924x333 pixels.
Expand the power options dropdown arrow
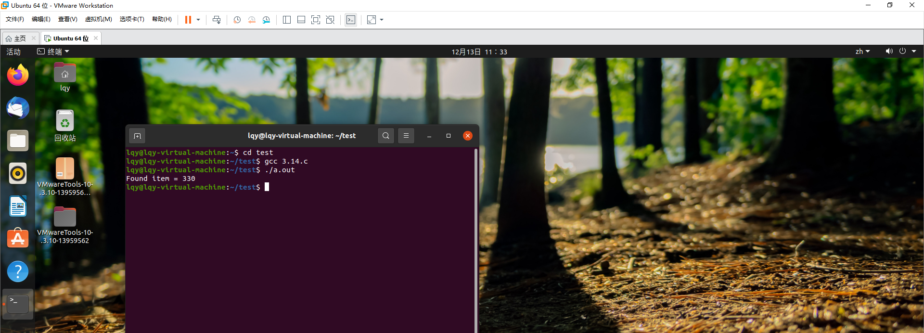coord(198,20)
